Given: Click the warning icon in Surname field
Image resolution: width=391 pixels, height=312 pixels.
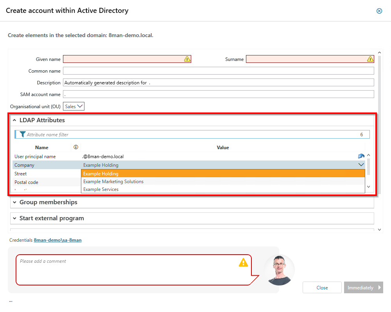Looking at the screenshot, I should (369, 59).
